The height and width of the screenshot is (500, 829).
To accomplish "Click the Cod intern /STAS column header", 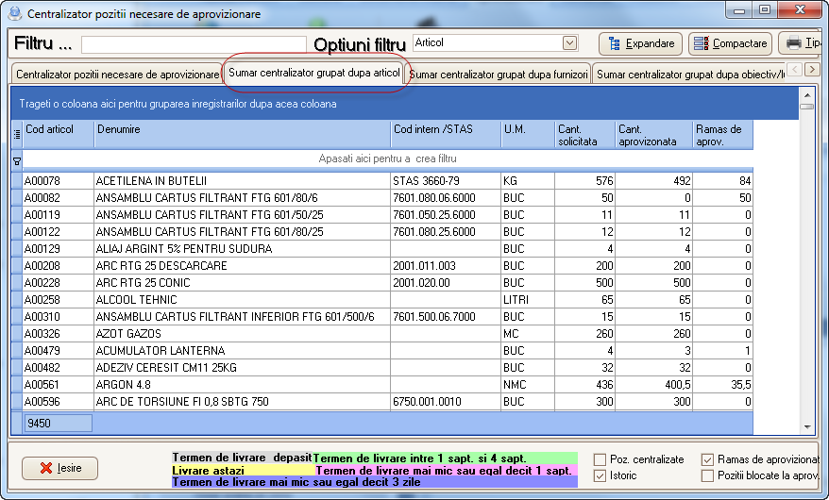I will point(446,135).
